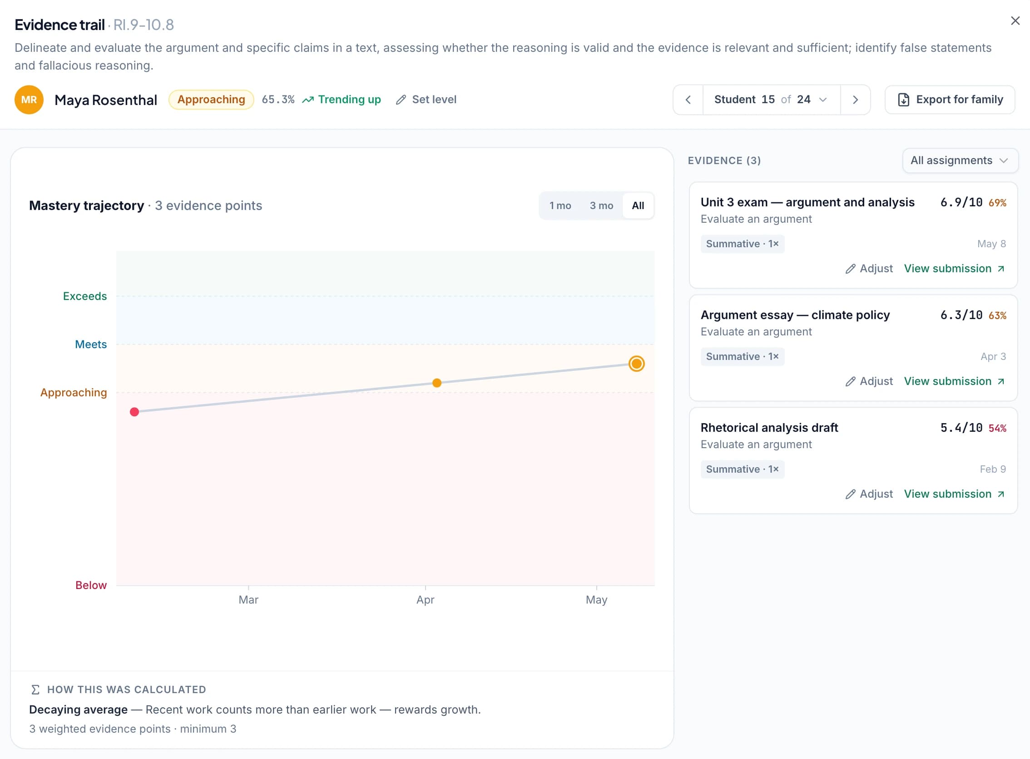Click the Summative · 1× tag on Unit 3 exam
Viewport: 1030px width, 759px height.
point(742,244)
